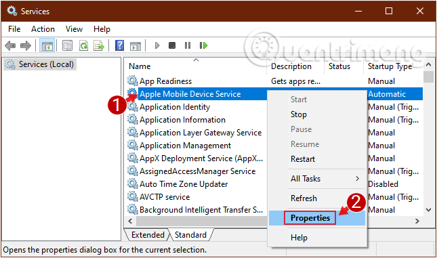Switch to the Standard tab
The height and width of the screenshot is (258, 437).
190,235
